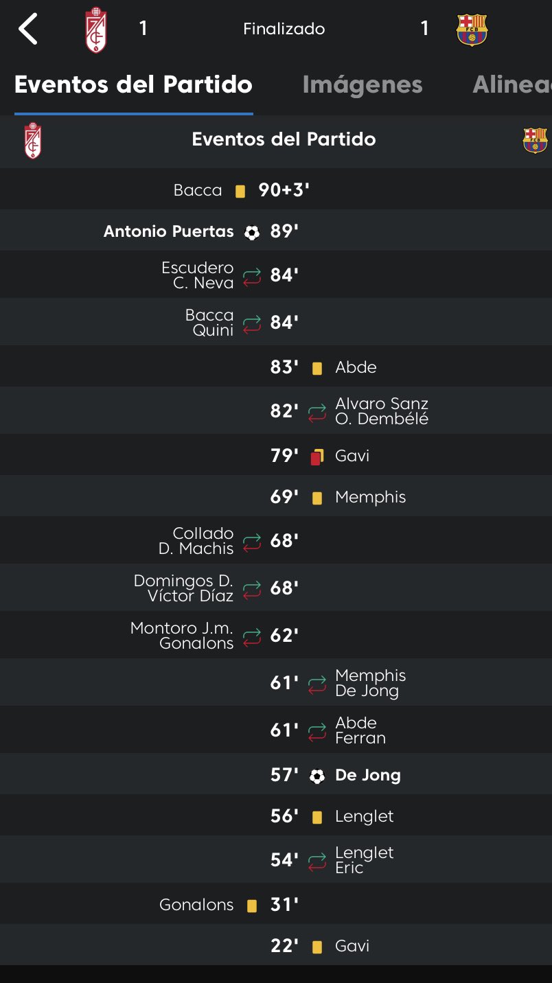
Task: Open the goal scorer De Jong at 57'
Action: pyautogui.click(x=368, y=776)
